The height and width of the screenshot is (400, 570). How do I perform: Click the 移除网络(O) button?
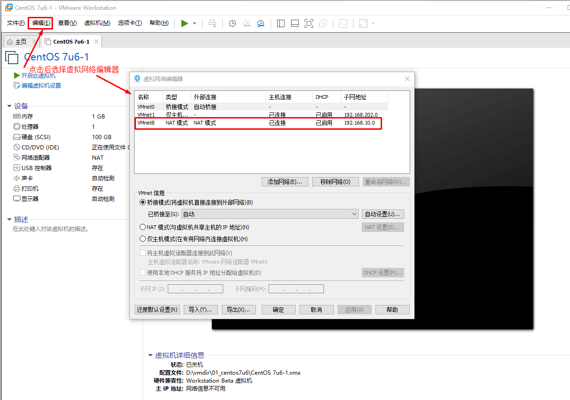(335, 182)
